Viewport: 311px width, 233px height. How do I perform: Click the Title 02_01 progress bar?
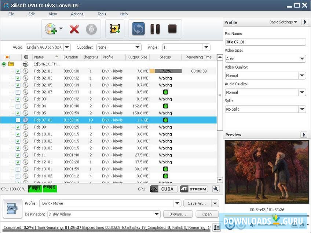click(x=166, y=71)
